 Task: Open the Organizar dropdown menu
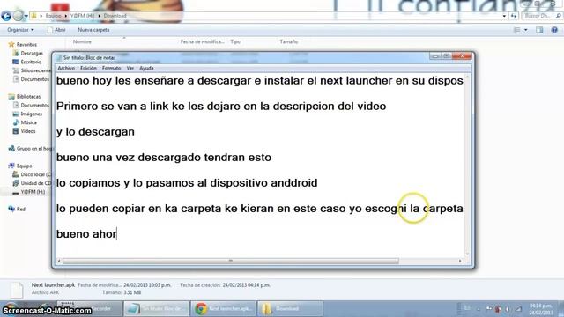click(x=20, y=30)
